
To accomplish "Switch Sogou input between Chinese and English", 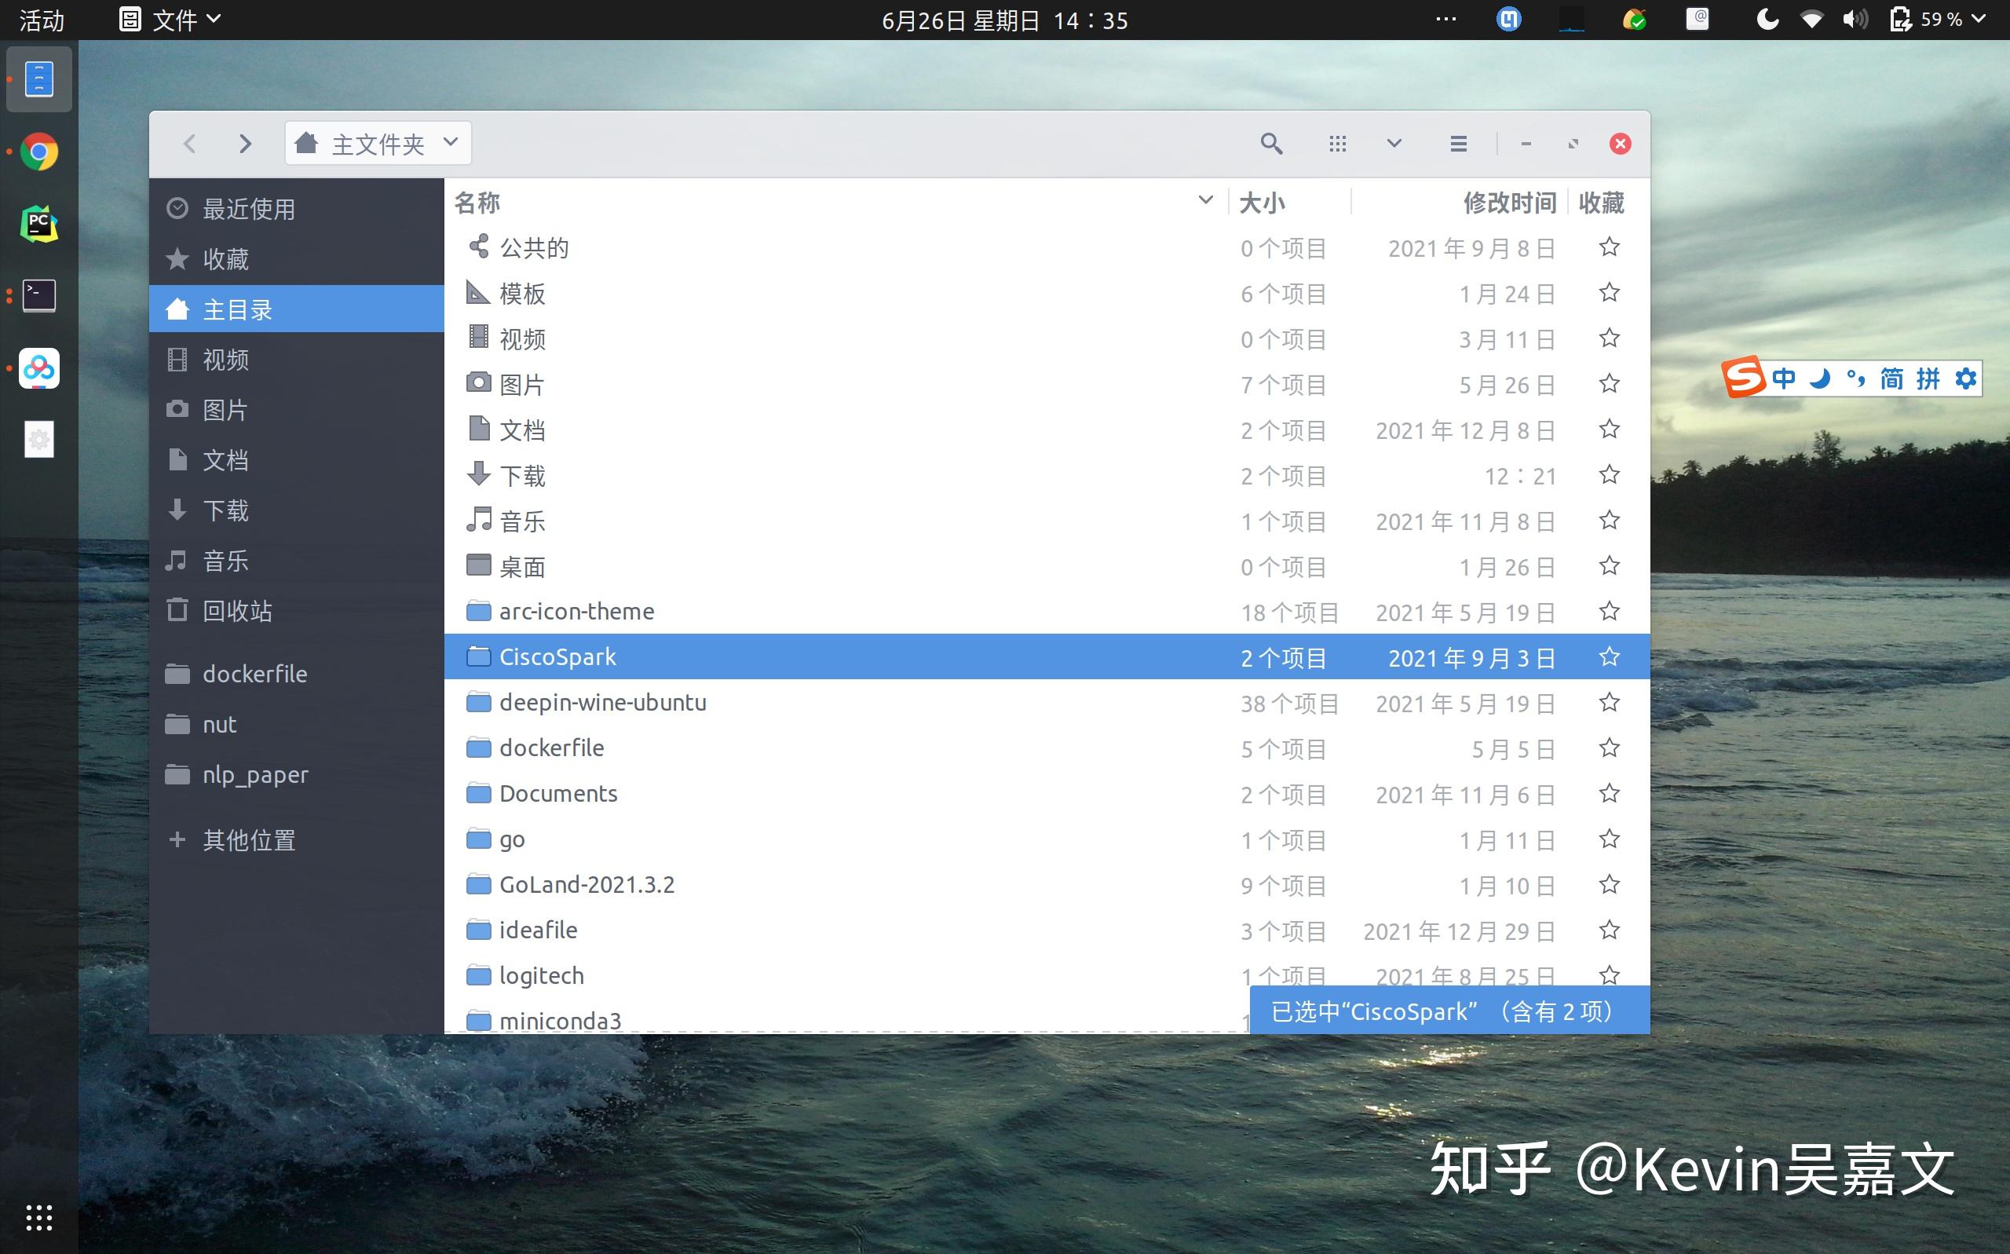I will click(1783, 378).
